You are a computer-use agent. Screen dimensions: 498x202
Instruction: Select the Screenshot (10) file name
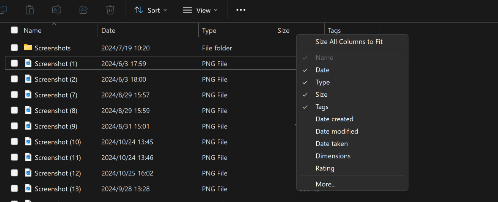[x=58, y=142]
